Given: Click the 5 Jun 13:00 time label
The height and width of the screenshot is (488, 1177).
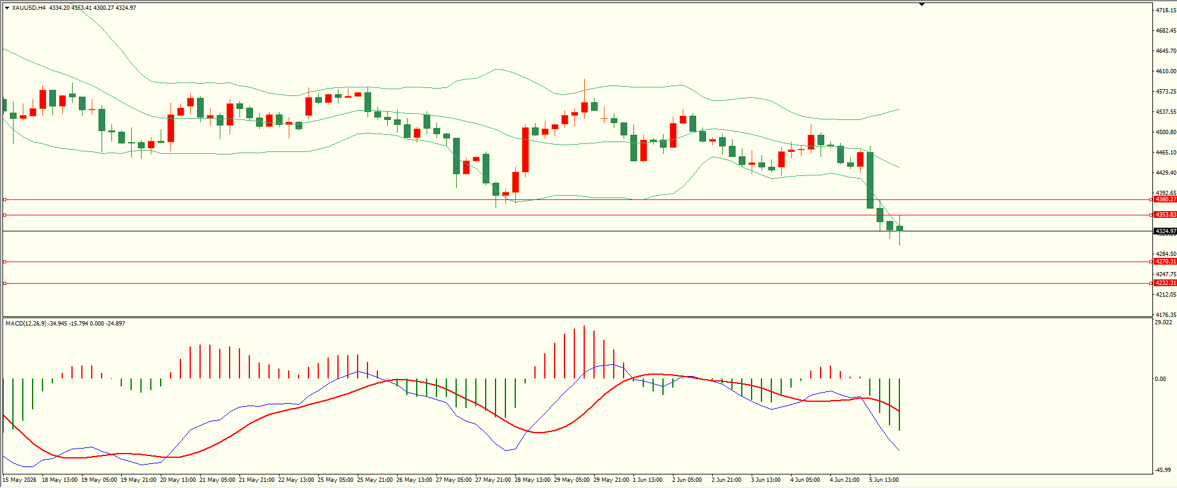Looking at the screenshot, I should coord(884,479).
